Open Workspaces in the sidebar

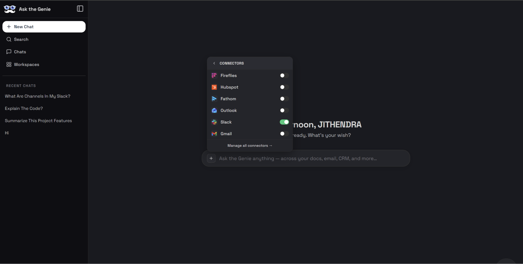pyautogui.click(x=44, y=65)
